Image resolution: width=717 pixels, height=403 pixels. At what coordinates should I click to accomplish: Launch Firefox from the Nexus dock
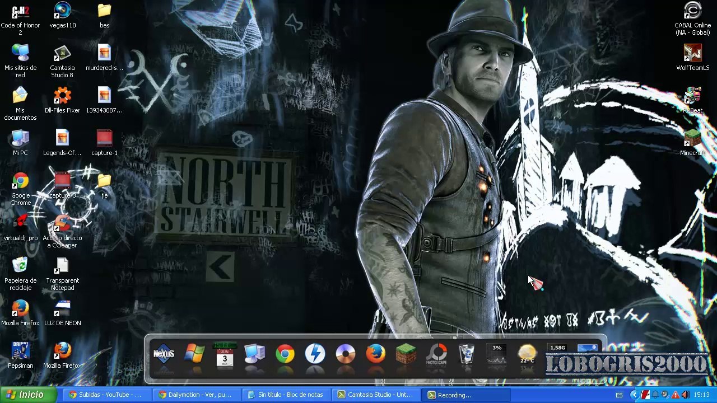pyautogui.click(x=376, y=354)
